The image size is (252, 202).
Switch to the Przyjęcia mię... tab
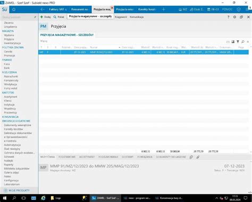pyautogui.click(x=125, y=9)
